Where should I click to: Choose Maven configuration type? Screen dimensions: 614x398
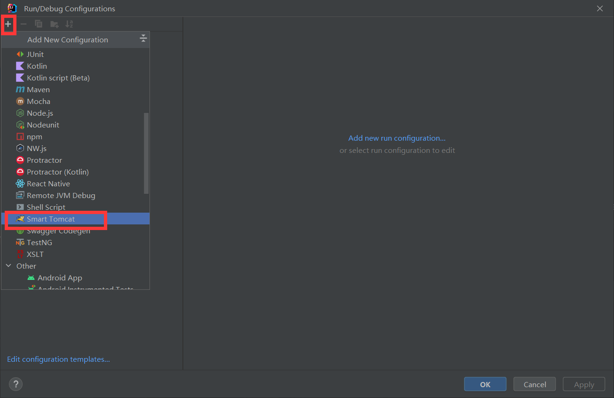coord(75,89)
